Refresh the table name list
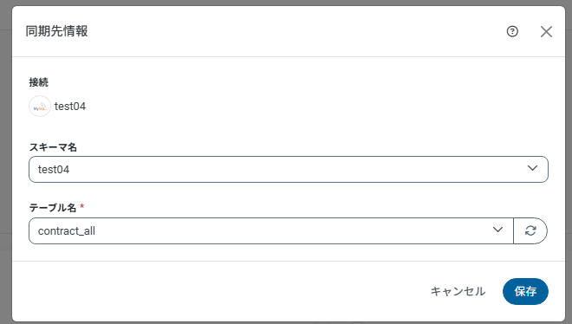 tap(530, 230)
